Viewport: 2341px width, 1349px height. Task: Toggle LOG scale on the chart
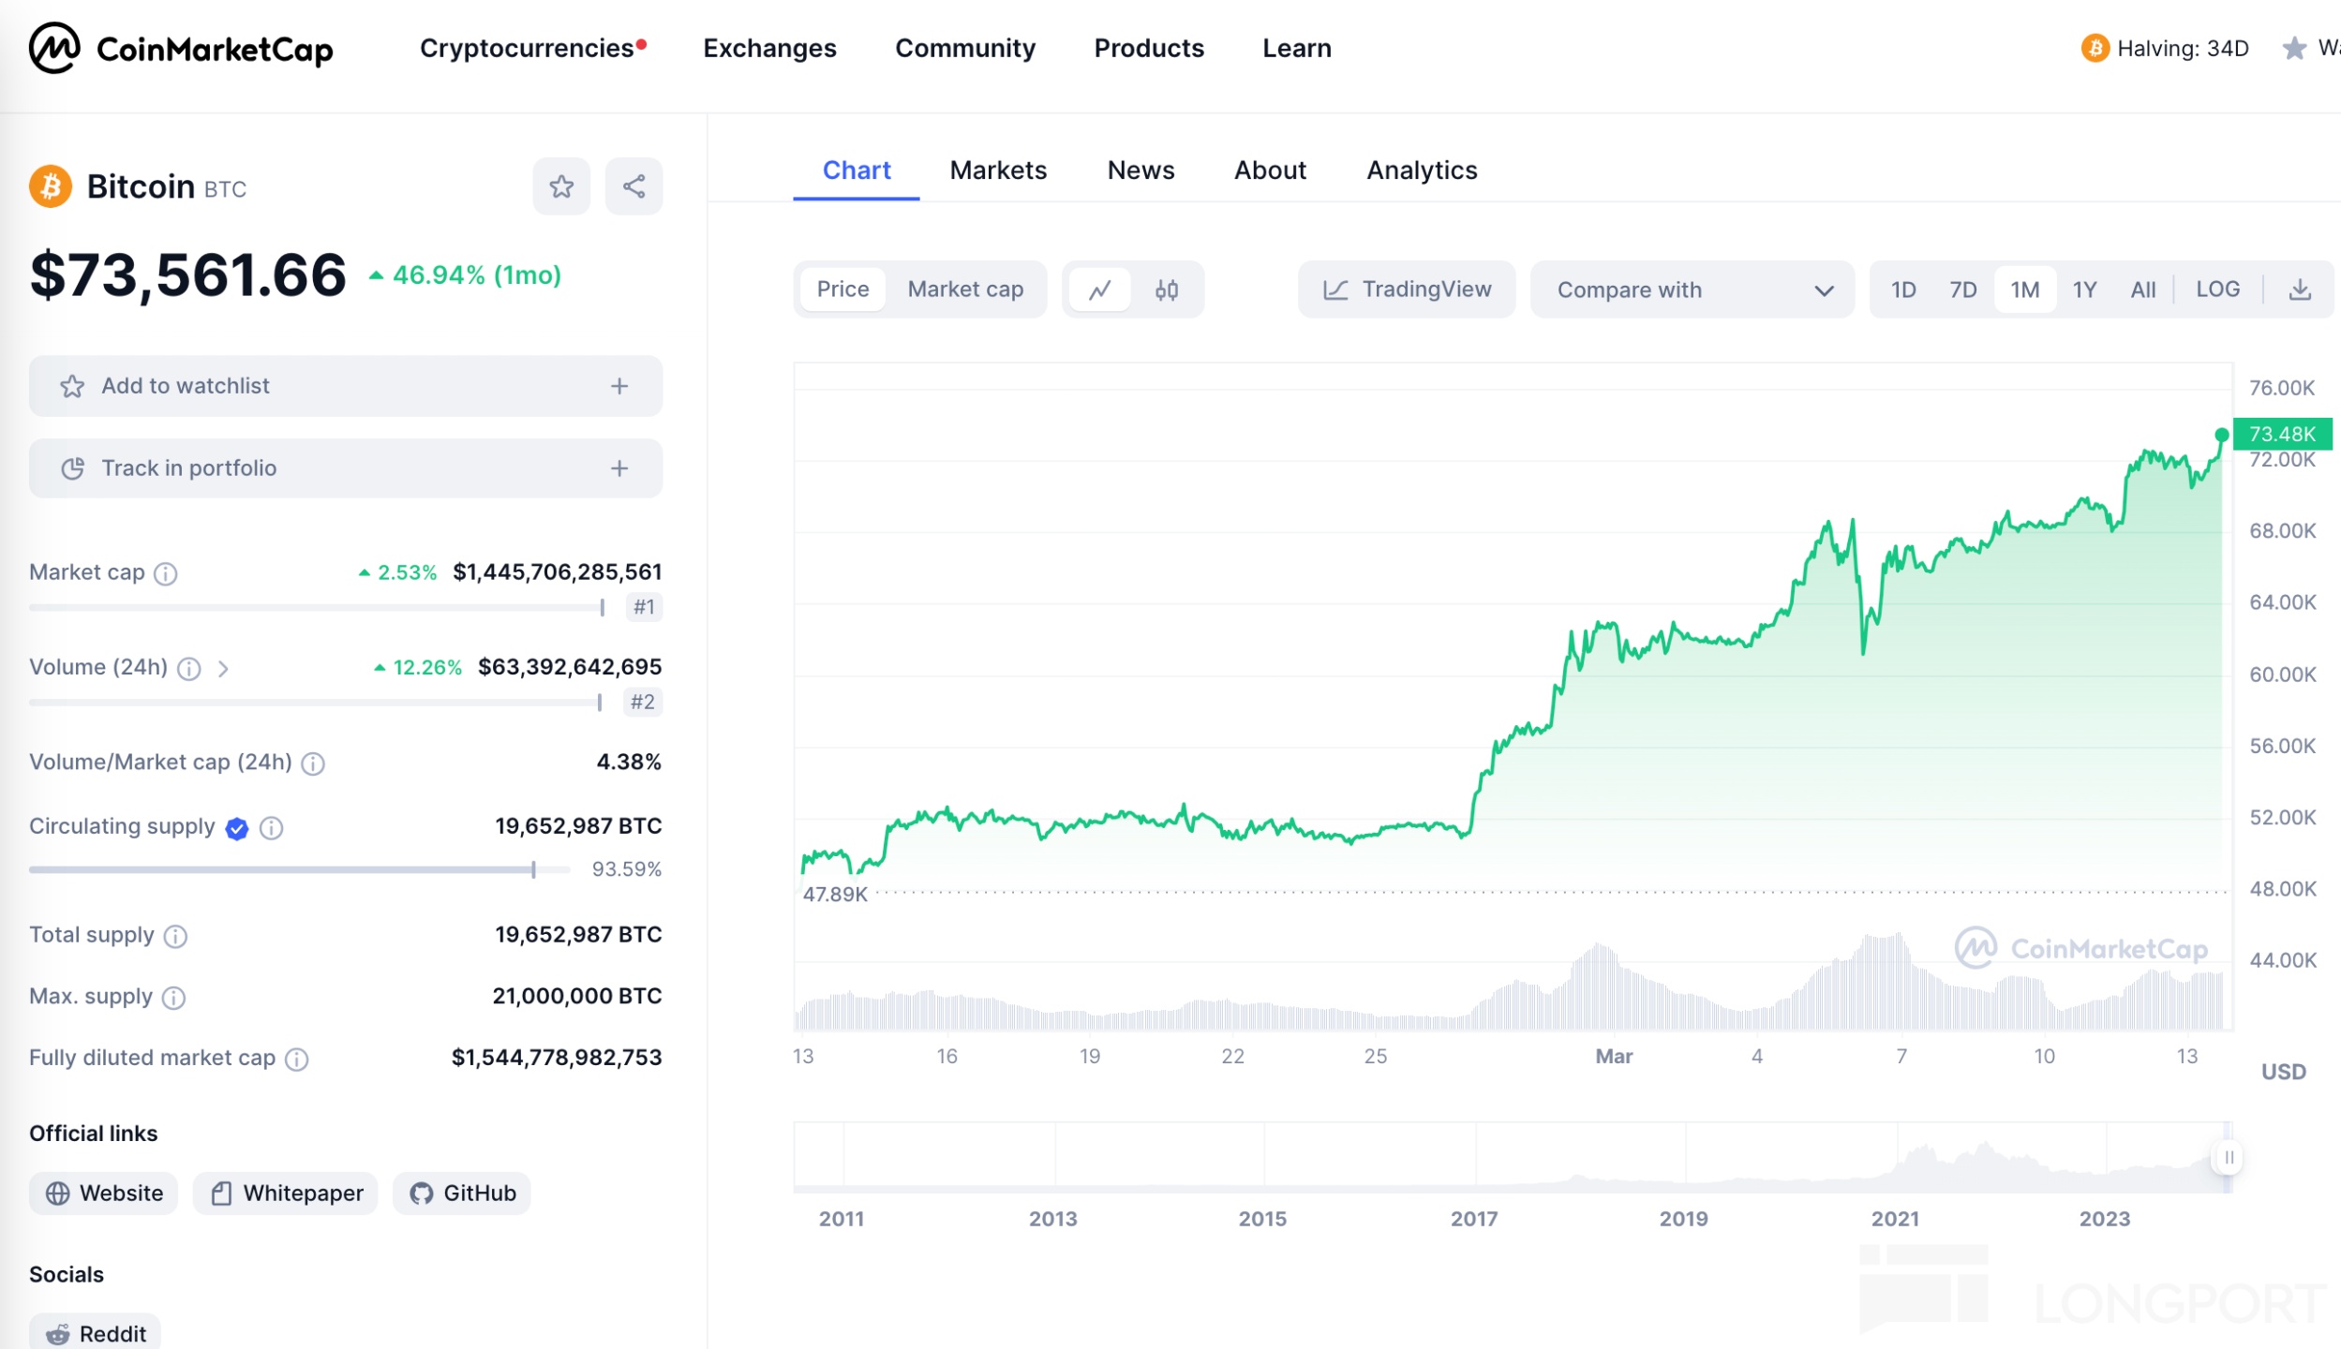click(2217, 289)
